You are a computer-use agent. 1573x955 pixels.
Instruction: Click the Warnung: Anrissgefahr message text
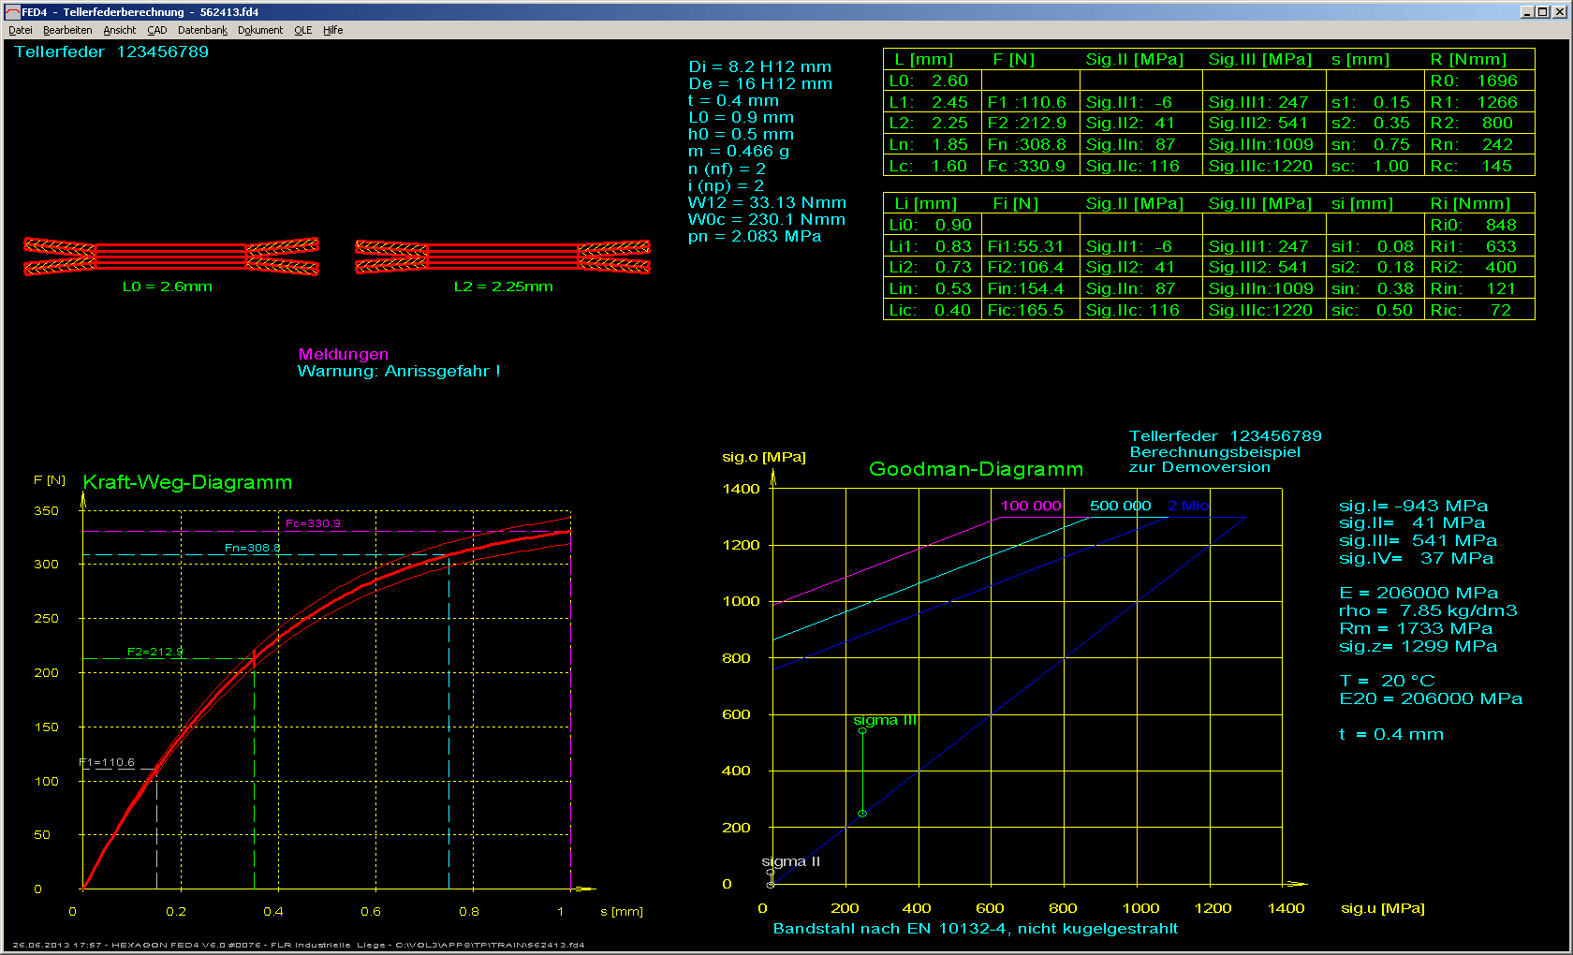pos(399,371)
